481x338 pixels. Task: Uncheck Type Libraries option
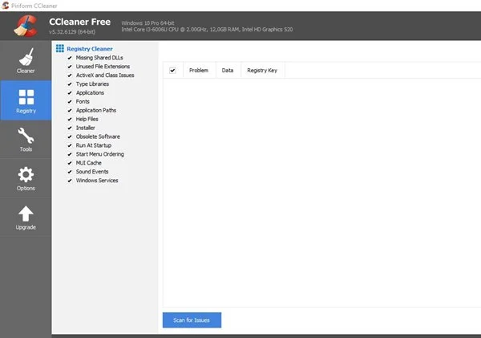(70, 83)
